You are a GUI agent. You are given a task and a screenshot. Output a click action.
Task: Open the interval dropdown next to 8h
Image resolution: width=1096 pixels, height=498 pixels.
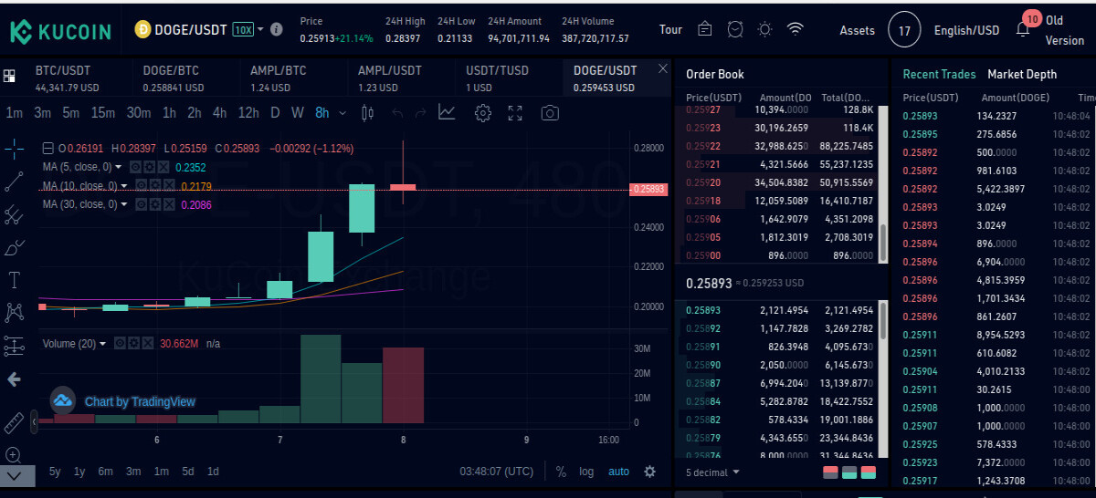pyautogui.click(x=342, y=113)
